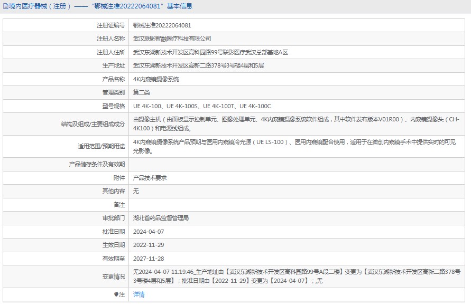Select the 注 label in the last row
471x305 pixels.
point(122,294)
